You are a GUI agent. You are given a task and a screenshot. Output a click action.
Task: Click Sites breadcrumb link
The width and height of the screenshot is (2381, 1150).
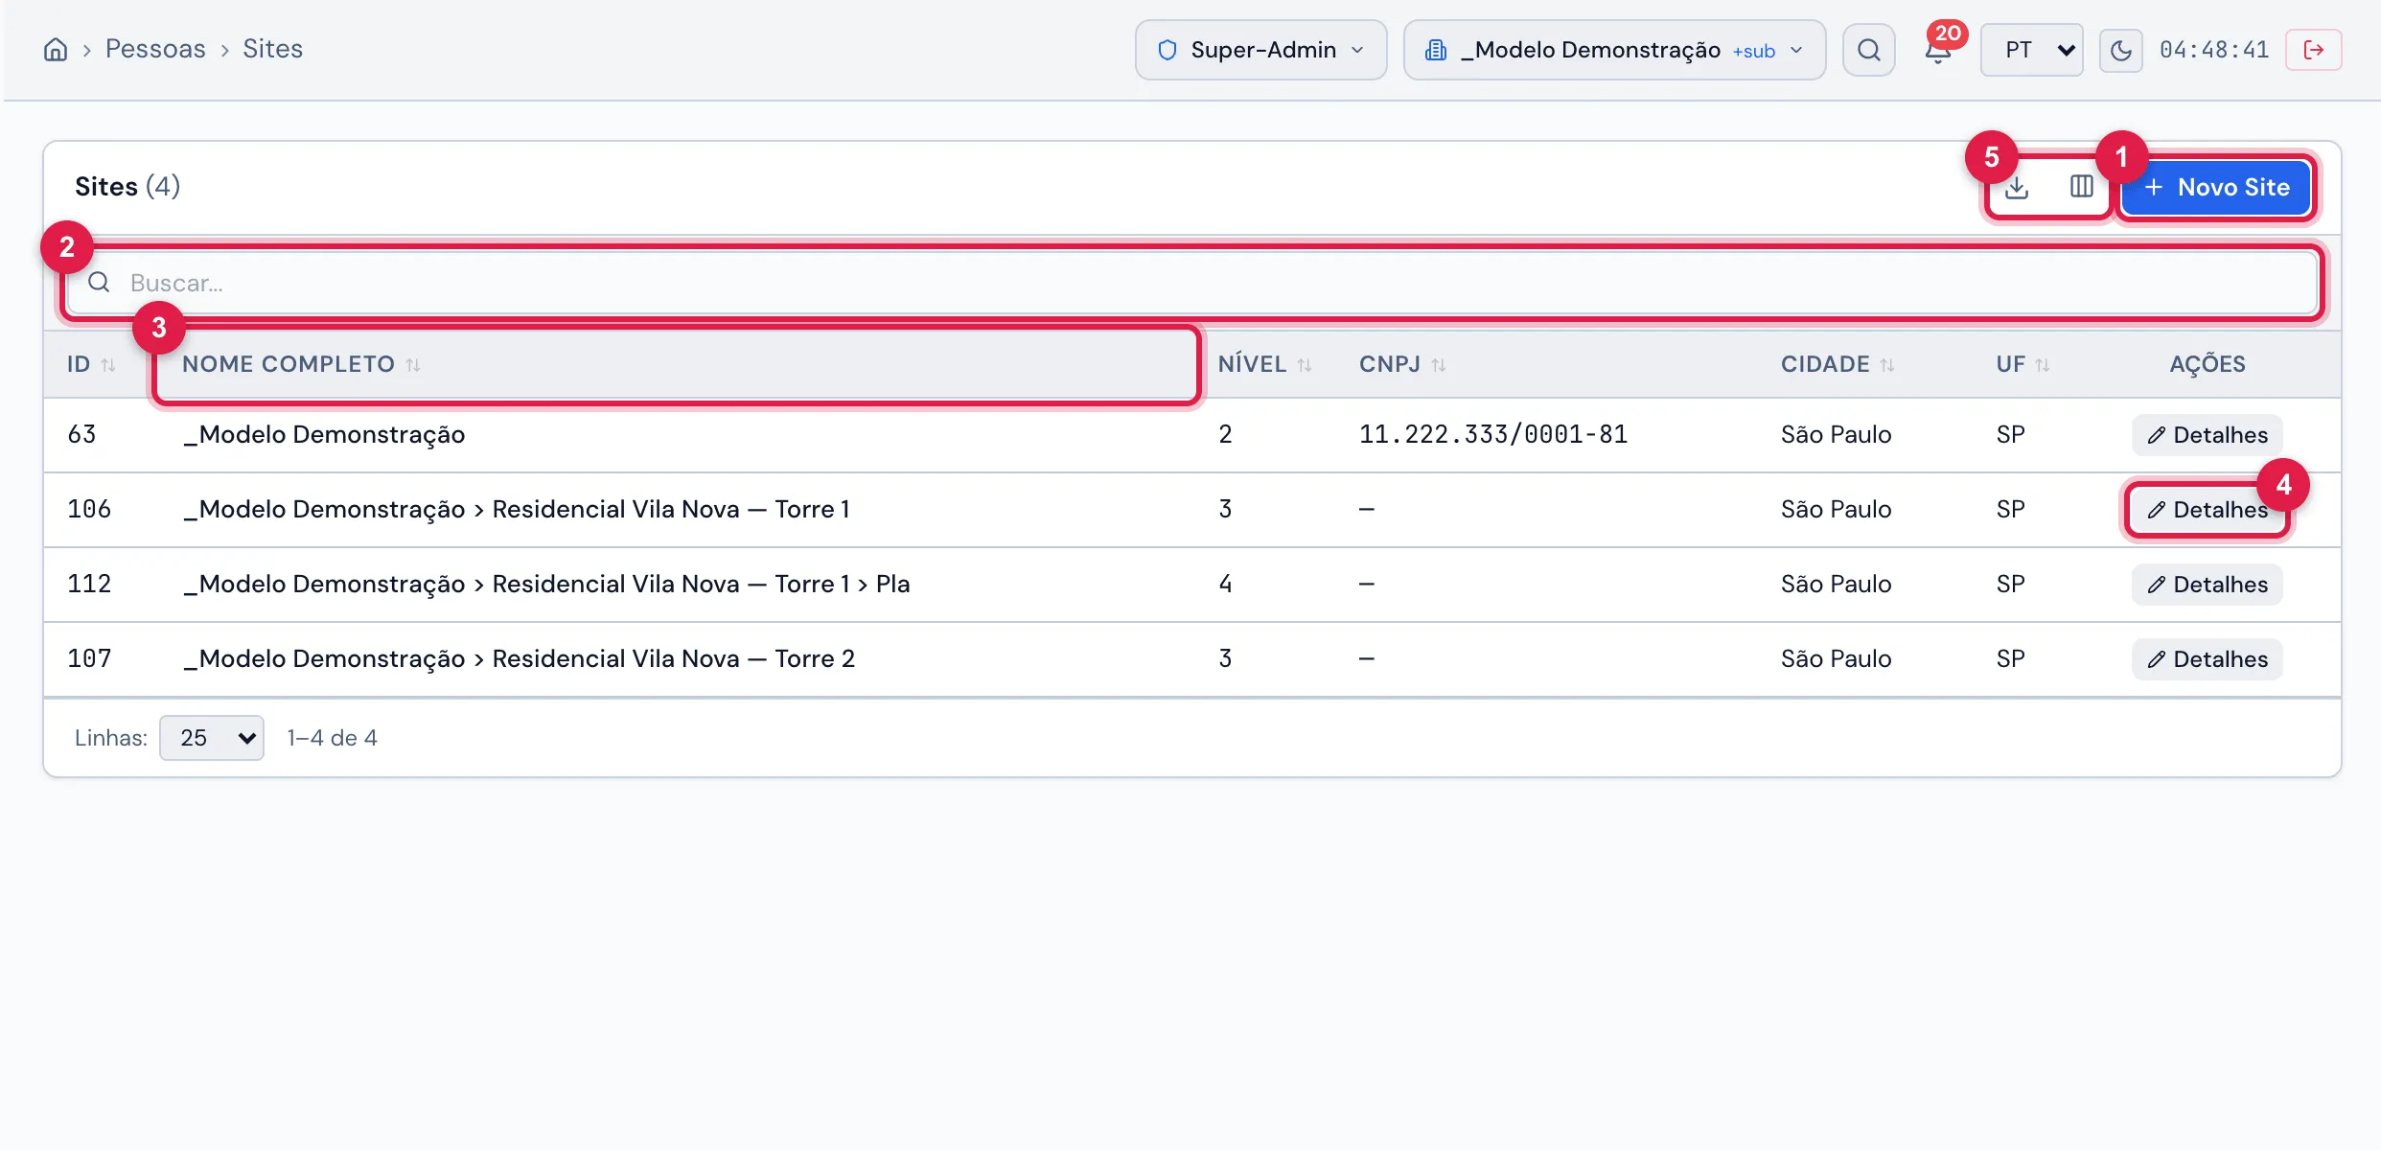(272, 49)
